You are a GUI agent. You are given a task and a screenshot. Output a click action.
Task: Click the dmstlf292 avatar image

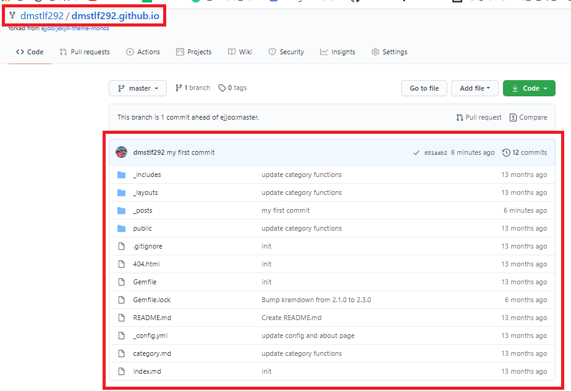[x=121, y=152]
